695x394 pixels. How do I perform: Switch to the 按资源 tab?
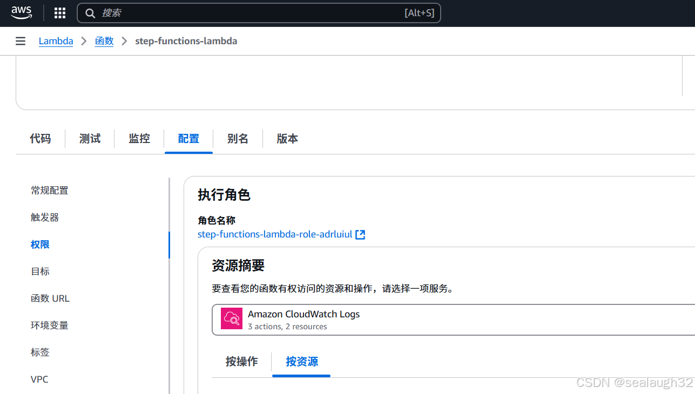302,362
